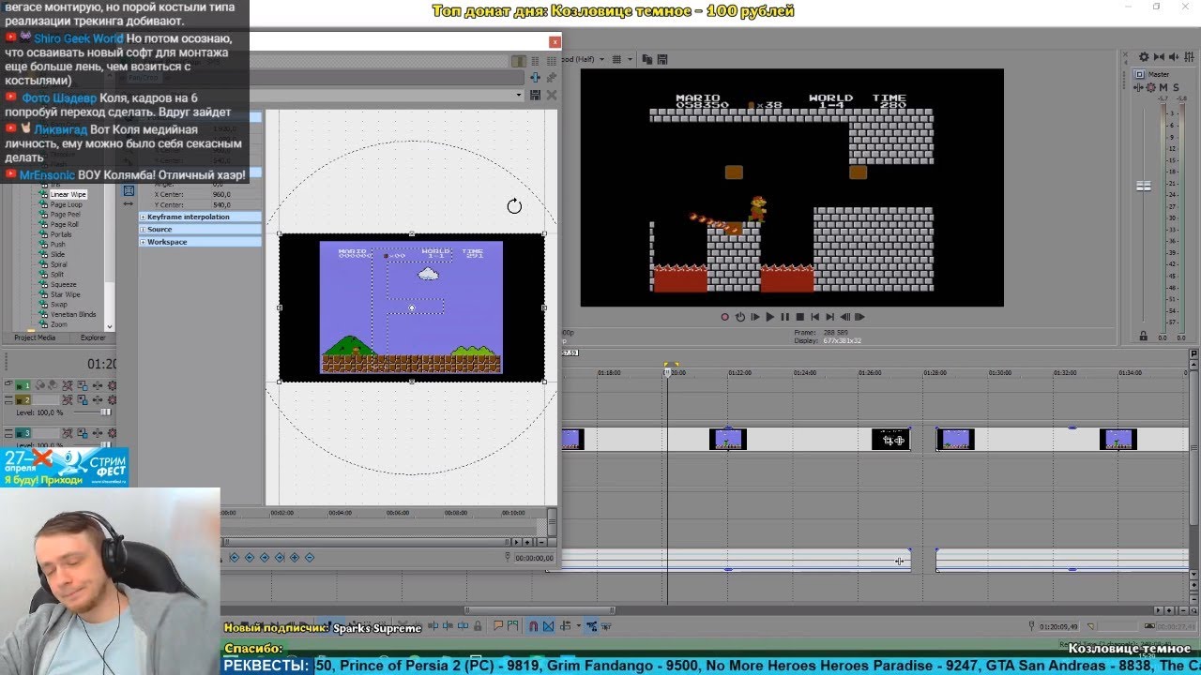Click the rotate handle in crop workspace
The image size is (1201, 675).
coord(514,206)
